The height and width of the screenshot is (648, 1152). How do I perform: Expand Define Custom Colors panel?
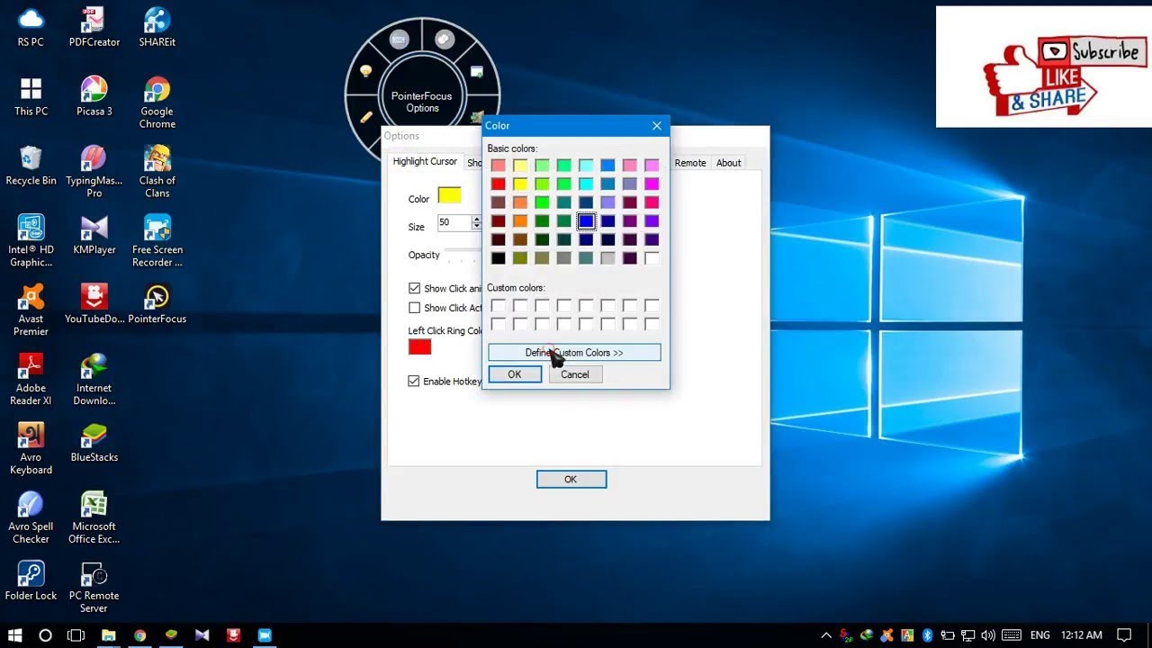pyautogui.click(x=574, y=353)
